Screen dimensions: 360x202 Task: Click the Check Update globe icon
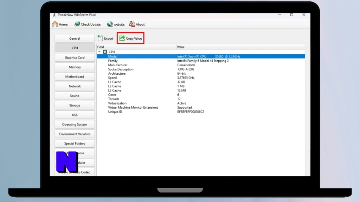click(77, 24)
